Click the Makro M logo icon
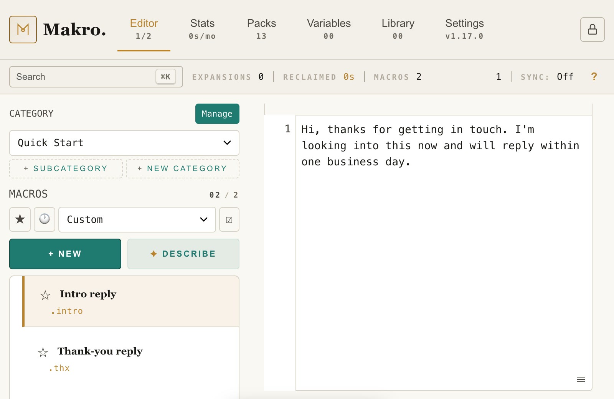This screenshot has height=399, width=614. tap(23, 30)
